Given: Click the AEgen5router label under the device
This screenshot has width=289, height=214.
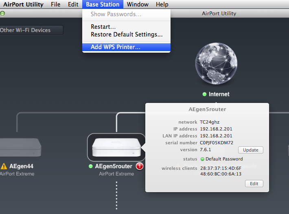Looking at the screenshot, I should 114,166.
